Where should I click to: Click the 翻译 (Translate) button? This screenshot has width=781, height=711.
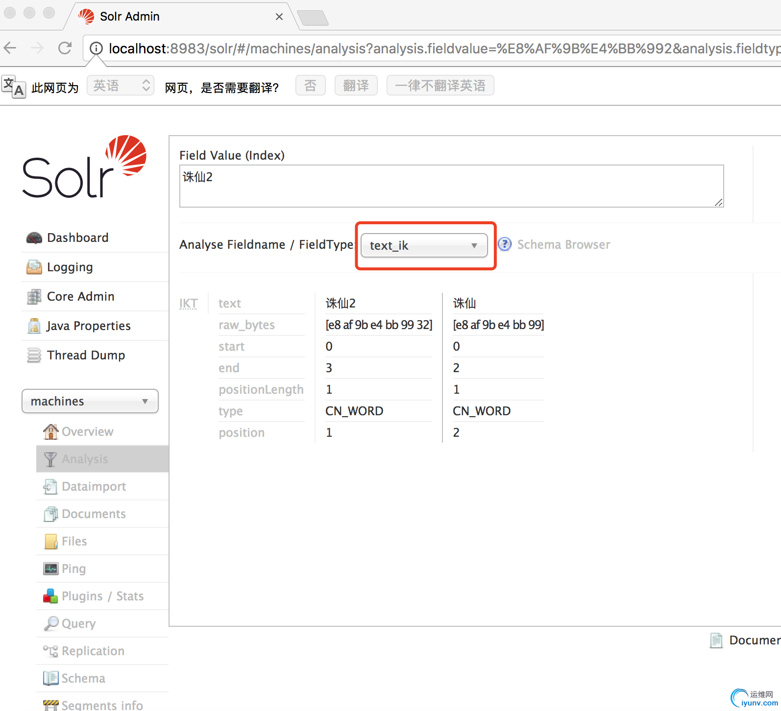tap(356, 86)
